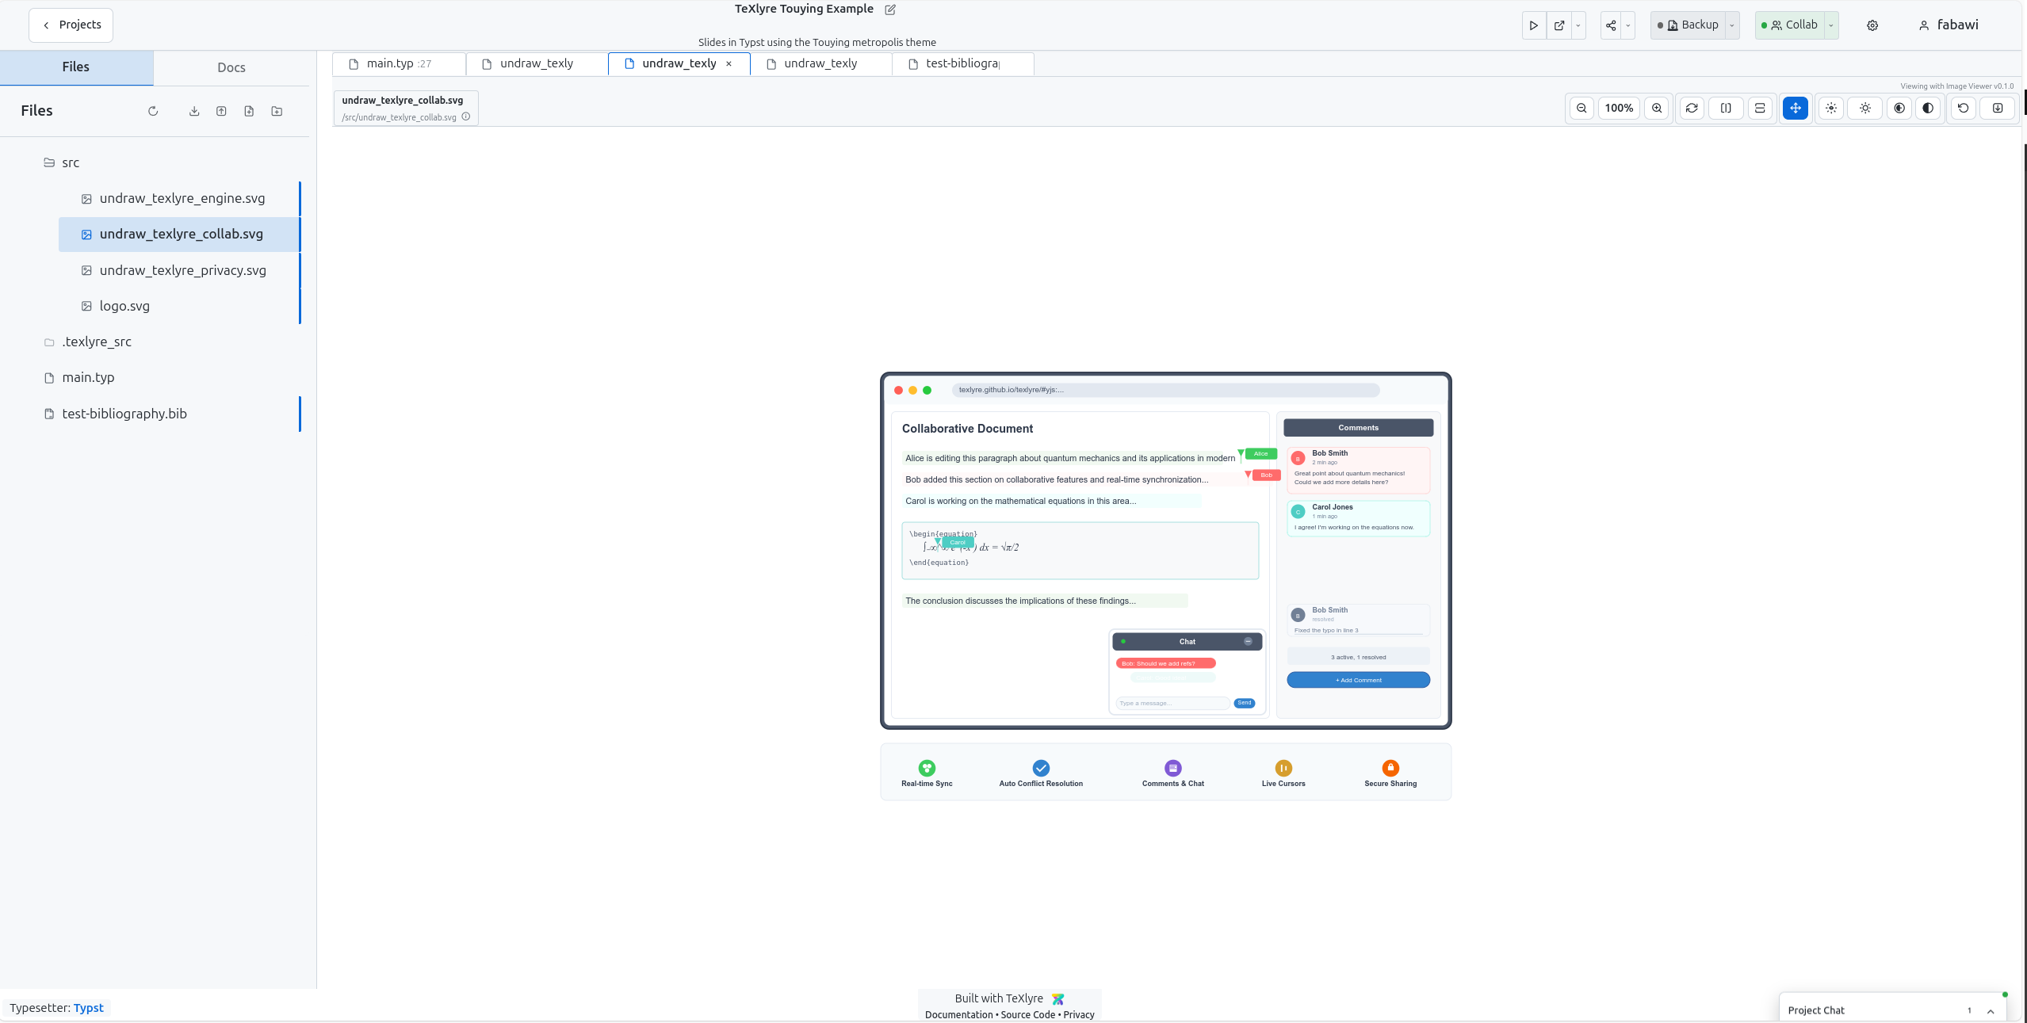Image resolution: width=2027 pixels, height=1023 pixels.
Task: Download the SVG image
Action: pos(1998,109)
